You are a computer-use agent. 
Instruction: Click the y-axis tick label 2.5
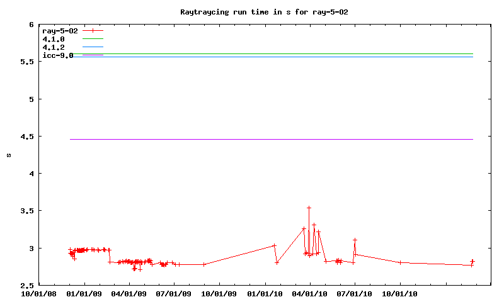click(x=26, y=285)
